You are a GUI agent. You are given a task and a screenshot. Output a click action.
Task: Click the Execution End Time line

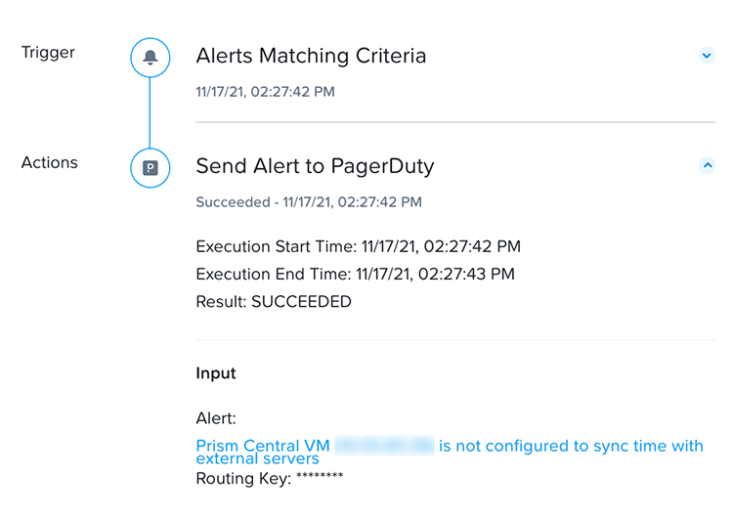click(355, 274)
